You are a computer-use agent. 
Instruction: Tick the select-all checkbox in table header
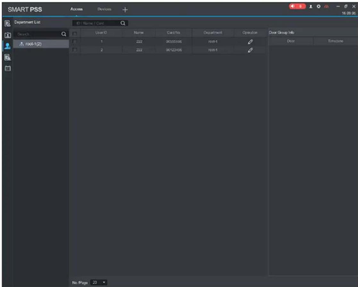(75, 34)
